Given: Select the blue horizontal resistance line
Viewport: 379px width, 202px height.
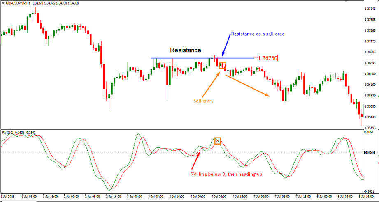Looking at the screenshot, I should tap(185, 58).
